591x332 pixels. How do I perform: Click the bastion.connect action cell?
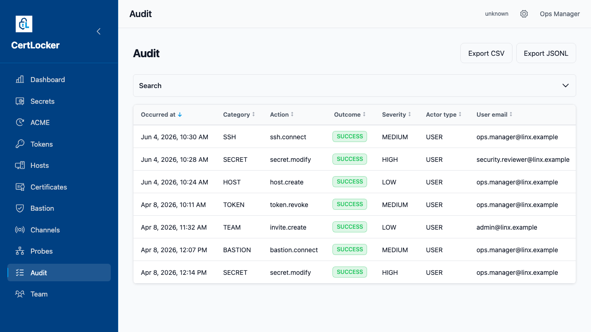pos(294,250)
